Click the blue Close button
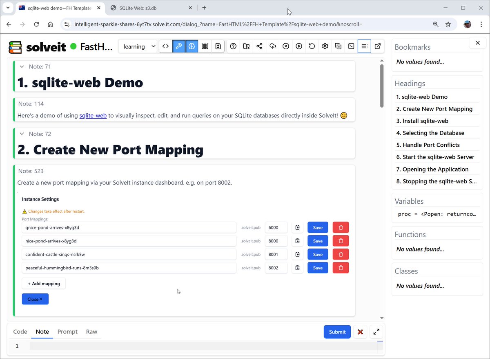This screenshot has width=490, height=359. (x=35, y=299)
